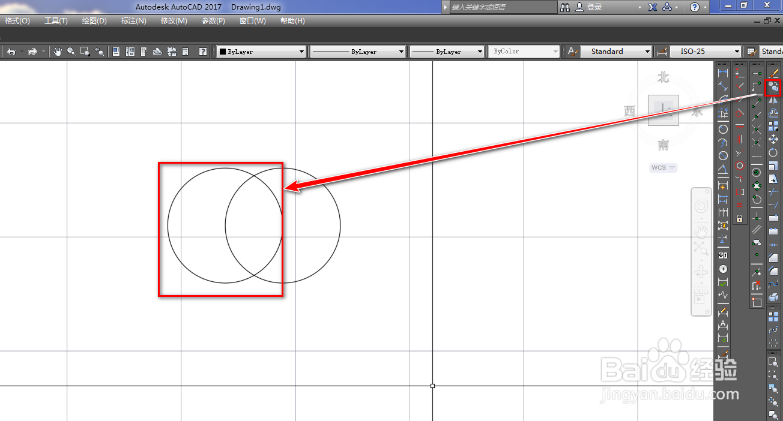Select the Angular dimension tool
Image resolution: width=783 pixels, height=421 pixels.
723,169
